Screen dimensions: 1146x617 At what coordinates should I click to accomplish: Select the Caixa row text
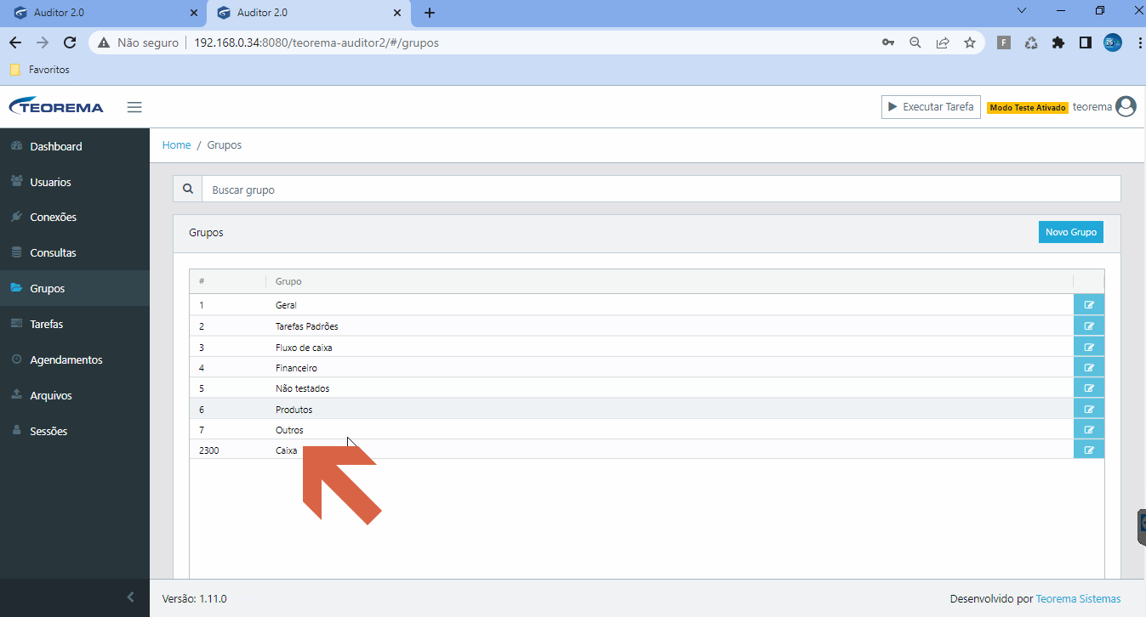tap(287, 450)
